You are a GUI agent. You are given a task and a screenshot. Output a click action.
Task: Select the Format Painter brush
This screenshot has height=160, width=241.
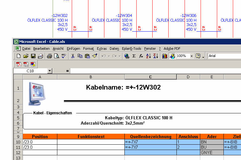(95, 56)
